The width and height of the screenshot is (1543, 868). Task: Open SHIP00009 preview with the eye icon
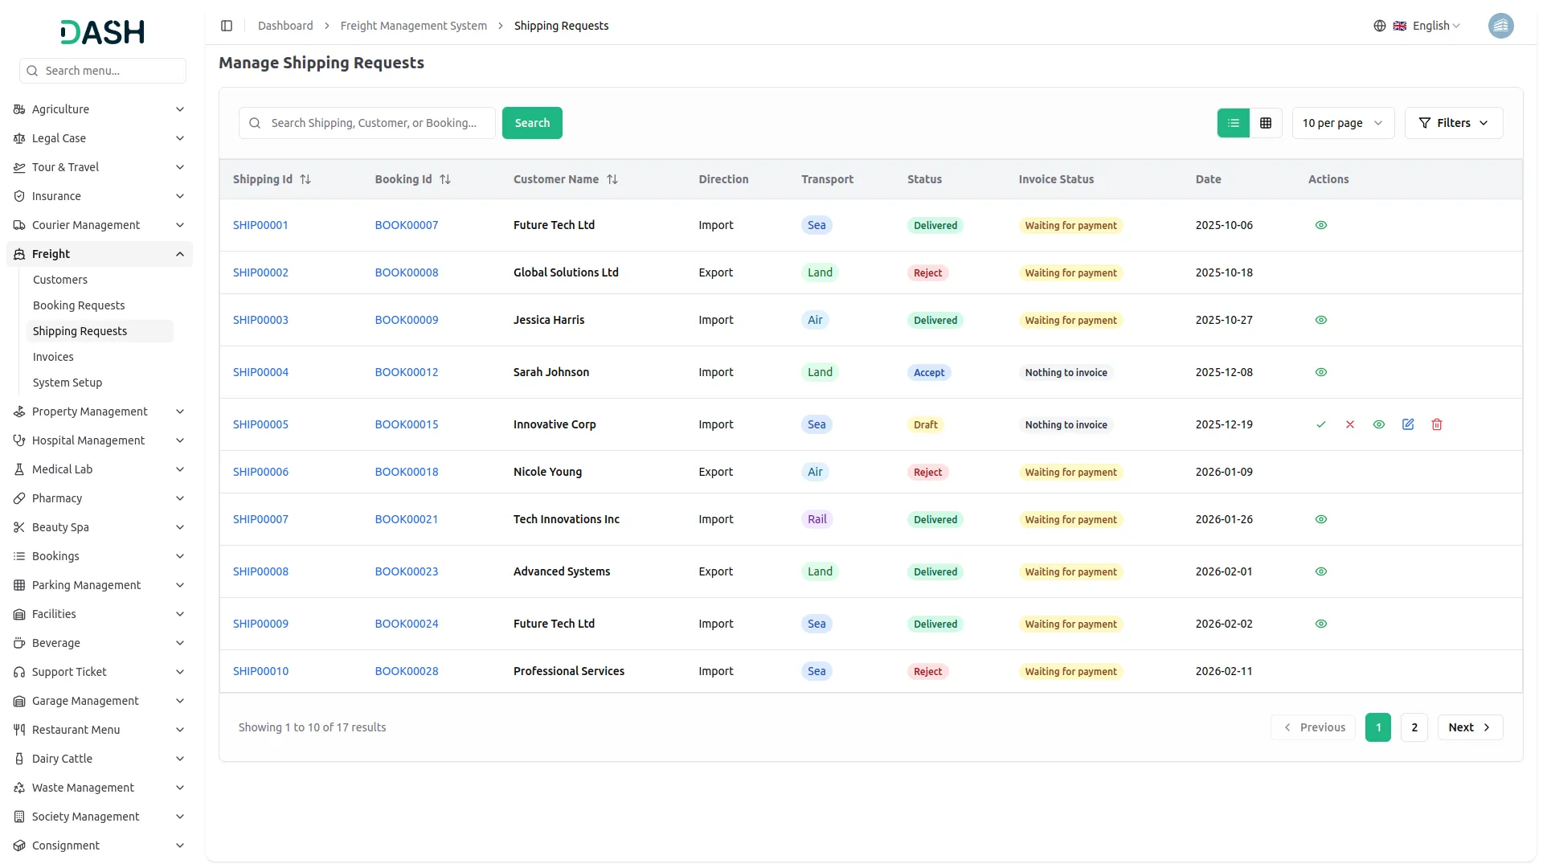1321,623
